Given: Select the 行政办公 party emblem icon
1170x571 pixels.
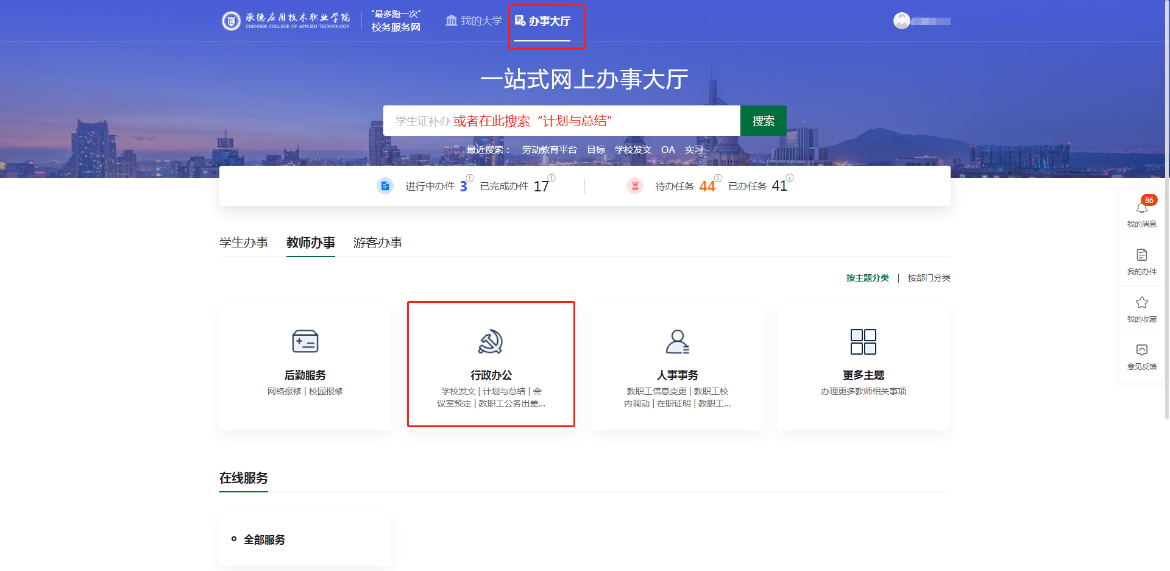Looking at the screenshot, I should (491, 341).
